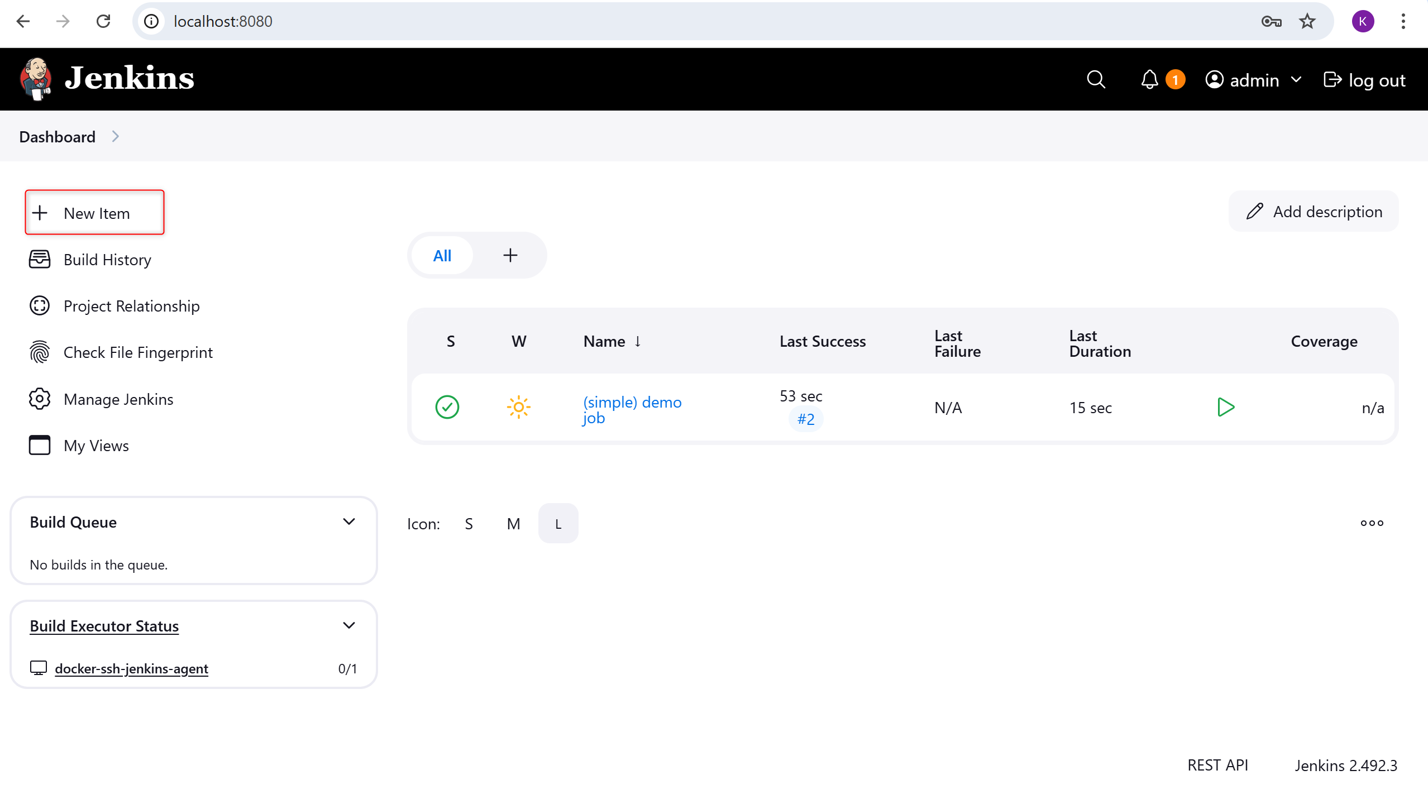Click log out
1428x799 pixels.
[1364, 80]
